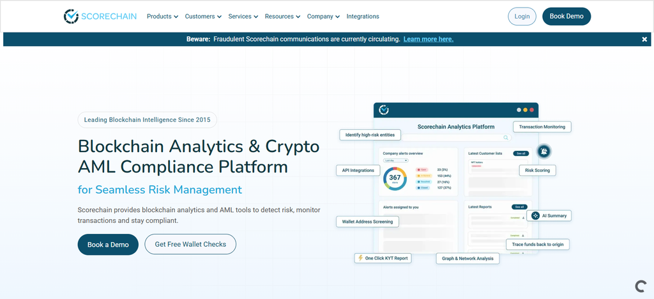
Task: Click Get Free Wallet Checks button
Action: click(x=190, y=244)
